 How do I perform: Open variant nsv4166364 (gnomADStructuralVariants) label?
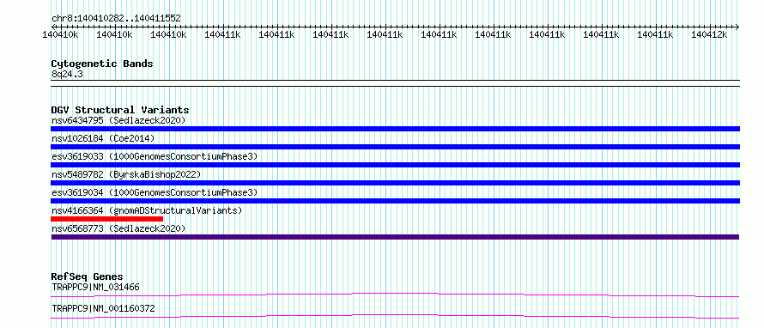click(147, 210)
